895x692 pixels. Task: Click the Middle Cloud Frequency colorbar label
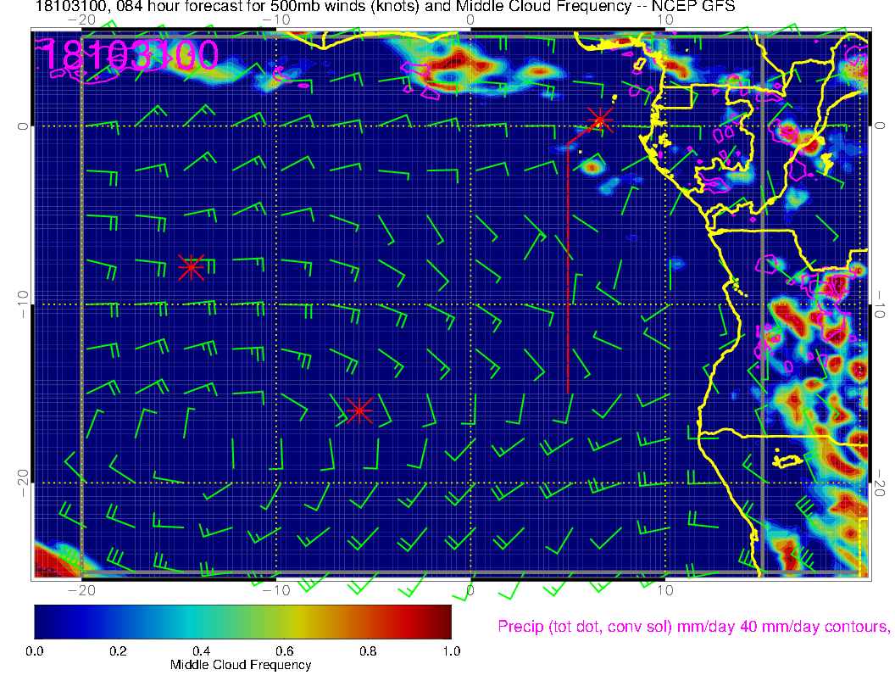[241, 665]
